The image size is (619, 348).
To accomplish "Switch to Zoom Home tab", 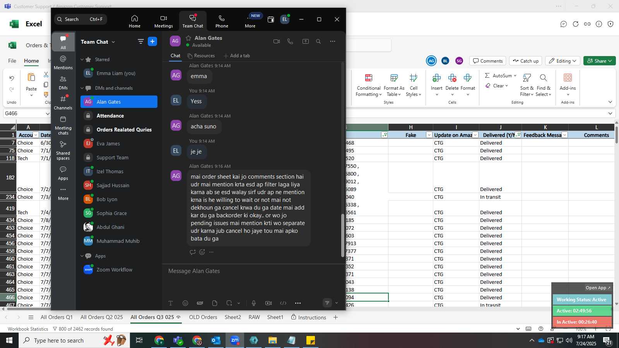I will [x=135, y=21].
